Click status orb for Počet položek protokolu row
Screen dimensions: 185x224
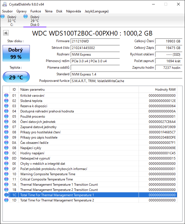coord(6,169)
